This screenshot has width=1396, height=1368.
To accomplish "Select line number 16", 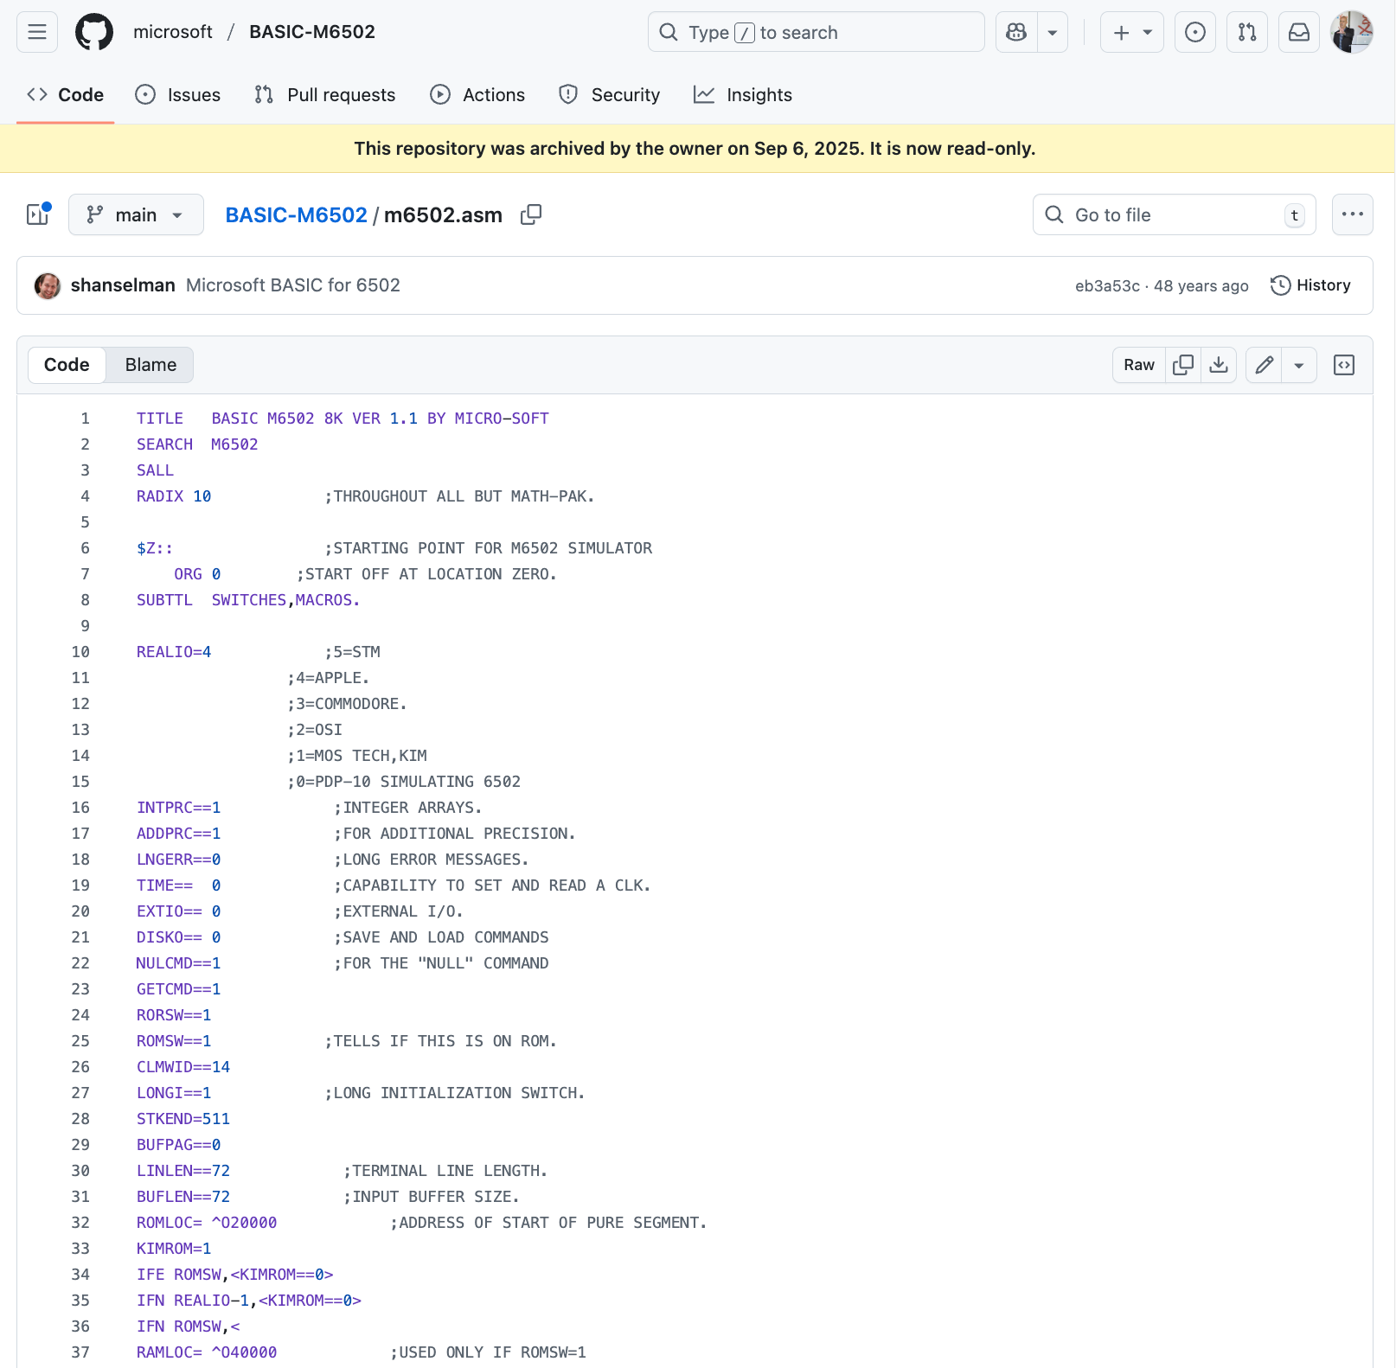I will tap(80, 808).
